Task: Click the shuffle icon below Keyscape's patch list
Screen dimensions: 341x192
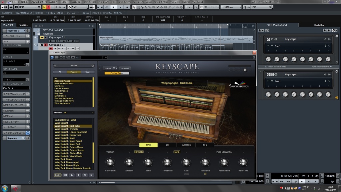Action: (65, 175)
